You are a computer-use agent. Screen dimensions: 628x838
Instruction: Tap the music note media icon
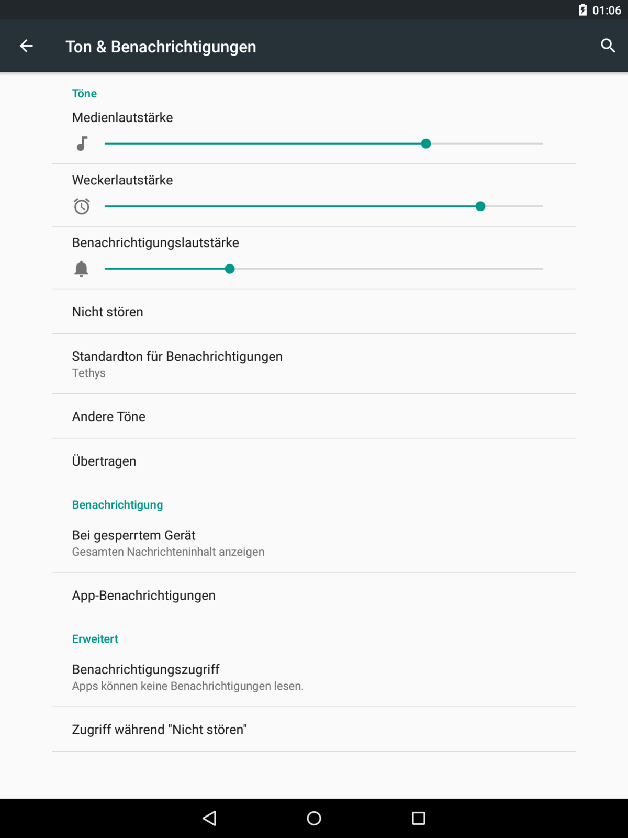(x=82, y=144)
